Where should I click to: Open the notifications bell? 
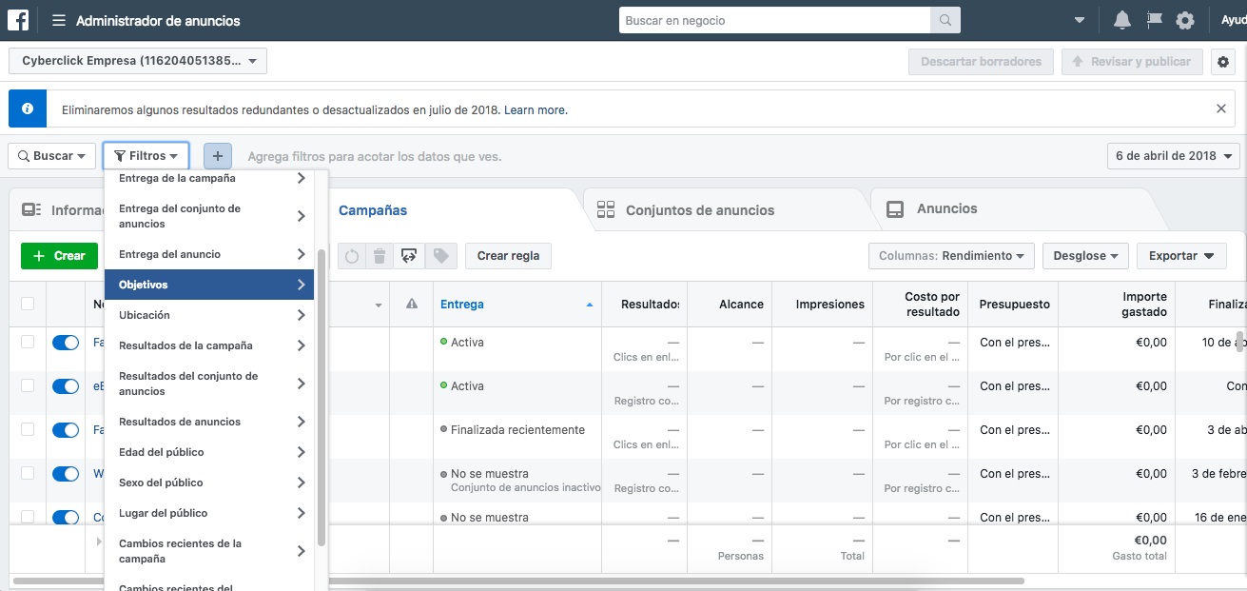click(1122, 20)
